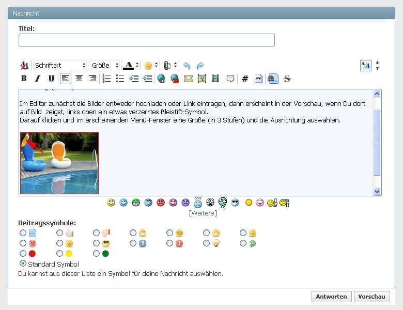Screen dimensions: 403x310
Task: Select the yellow circle post icon radio
Action: pos(59,254)
